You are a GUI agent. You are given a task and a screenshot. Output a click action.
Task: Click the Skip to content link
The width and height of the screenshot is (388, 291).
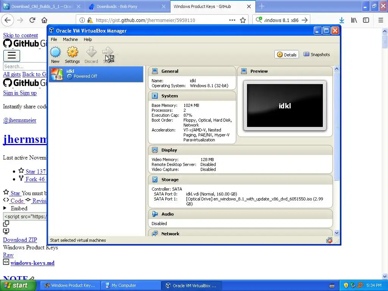click(x=20, y=35)
